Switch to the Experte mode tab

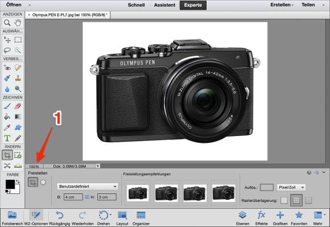click(x=193, y=5)
